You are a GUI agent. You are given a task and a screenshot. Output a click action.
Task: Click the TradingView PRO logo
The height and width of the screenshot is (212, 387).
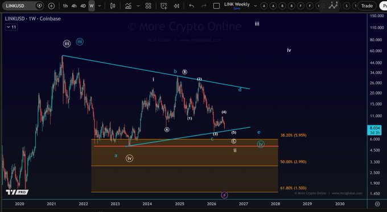pos(17,192)
